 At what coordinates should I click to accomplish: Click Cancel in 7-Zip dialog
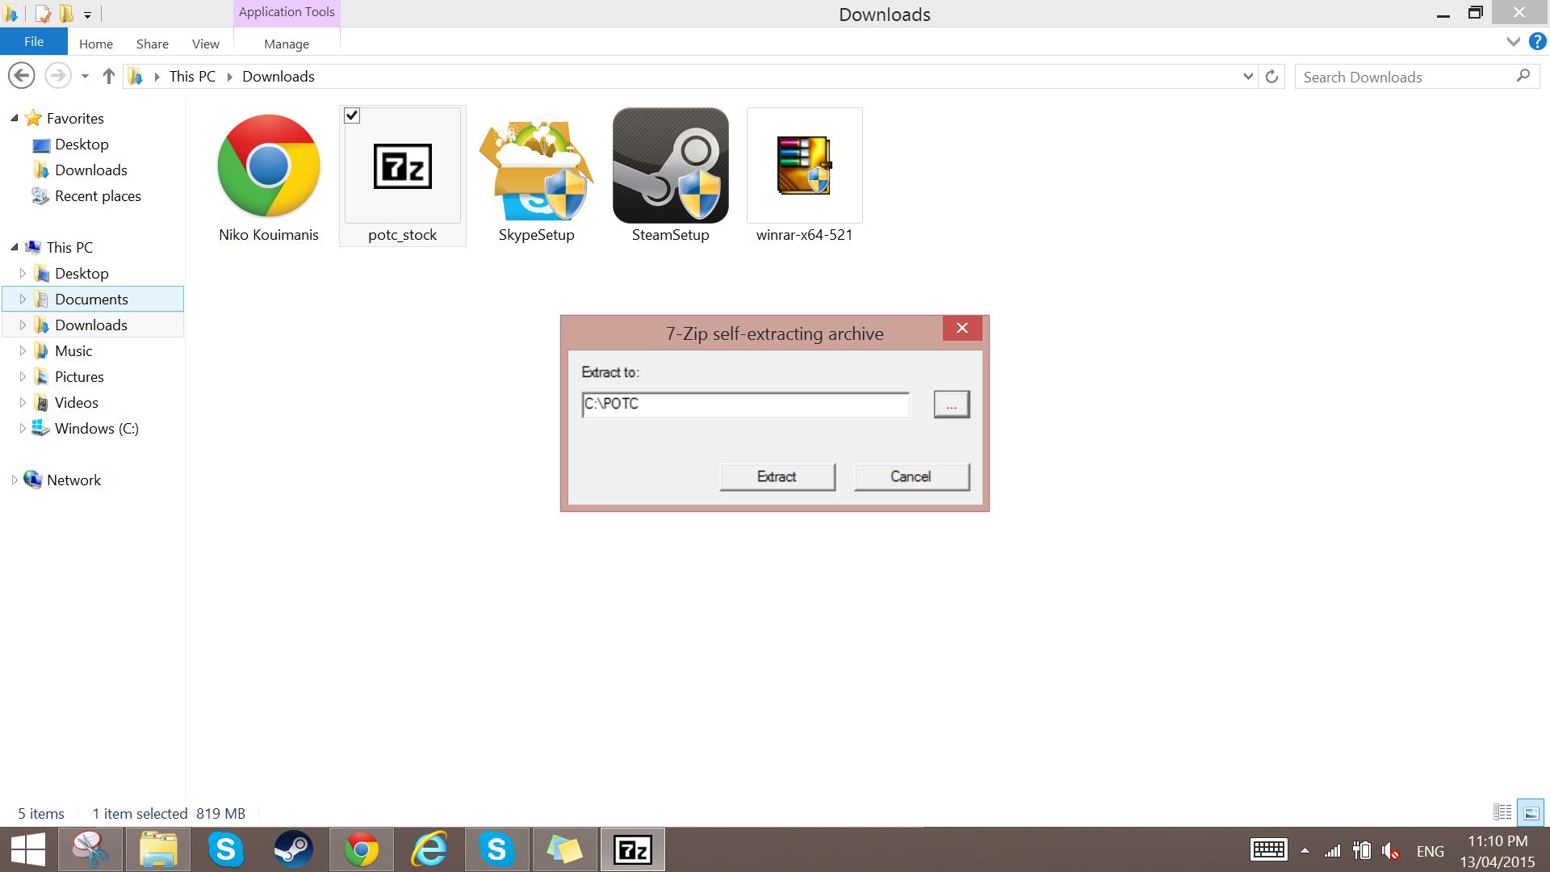(911, 476)
